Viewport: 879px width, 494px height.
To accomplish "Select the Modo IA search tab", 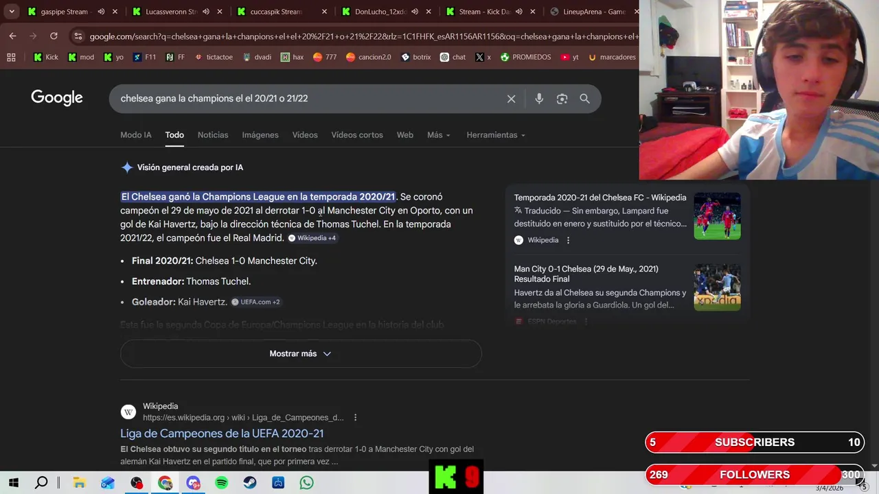I will [x=135, y=135].
